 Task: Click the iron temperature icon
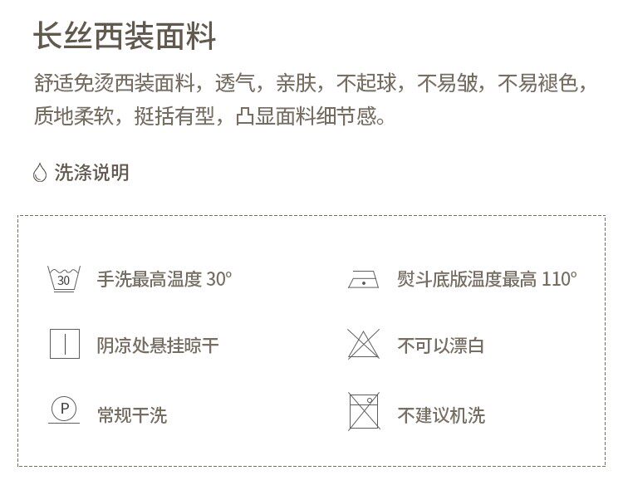coord(363,279)
